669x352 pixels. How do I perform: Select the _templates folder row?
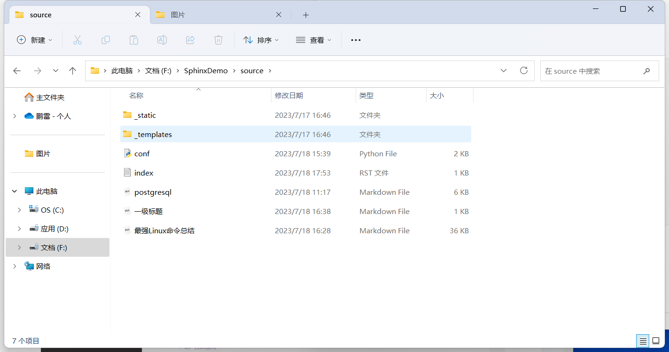[296, 134]
